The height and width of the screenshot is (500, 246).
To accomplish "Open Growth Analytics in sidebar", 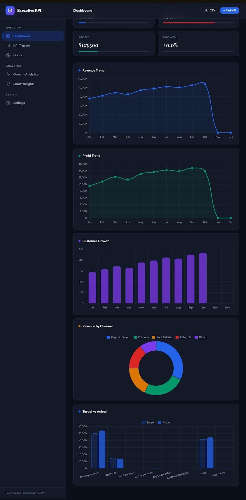I will coord(33,74).
